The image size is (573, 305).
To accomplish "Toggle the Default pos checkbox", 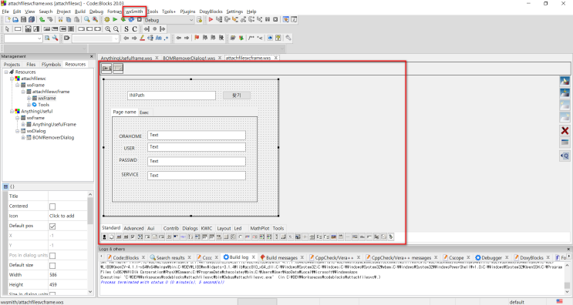I will 52,226.
